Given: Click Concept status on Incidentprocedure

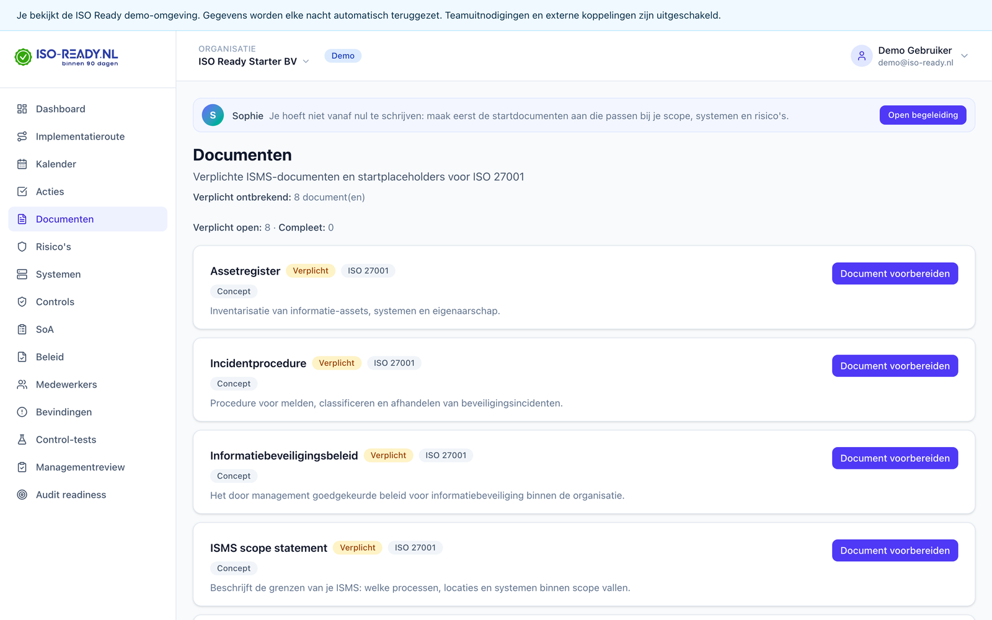Looking at the screenshot, I should coord(234,384).
